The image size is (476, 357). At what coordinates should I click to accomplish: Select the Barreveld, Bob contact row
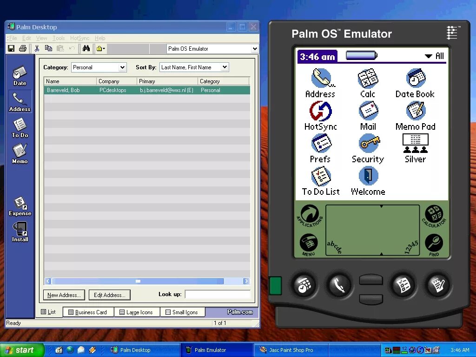pos(147,90)
